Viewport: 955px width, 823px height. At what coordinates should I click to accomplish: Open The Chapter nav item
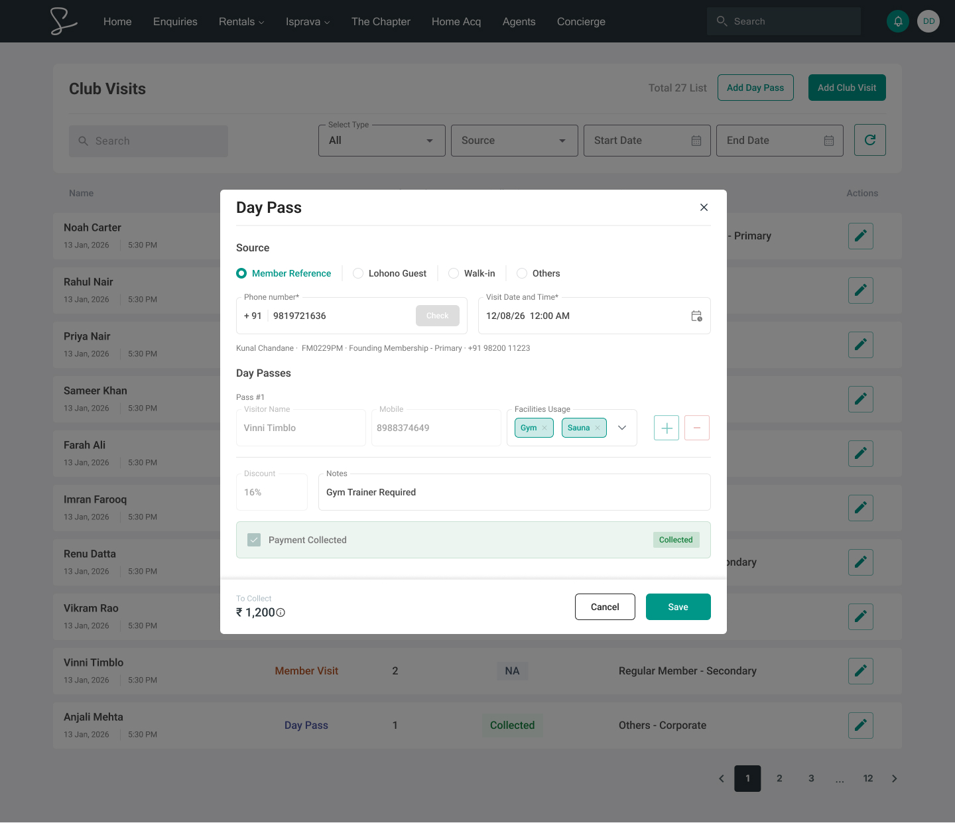381,21
